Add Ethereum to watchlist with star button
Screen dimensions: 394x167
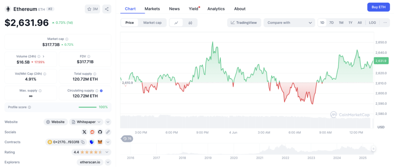pos(92,9)
